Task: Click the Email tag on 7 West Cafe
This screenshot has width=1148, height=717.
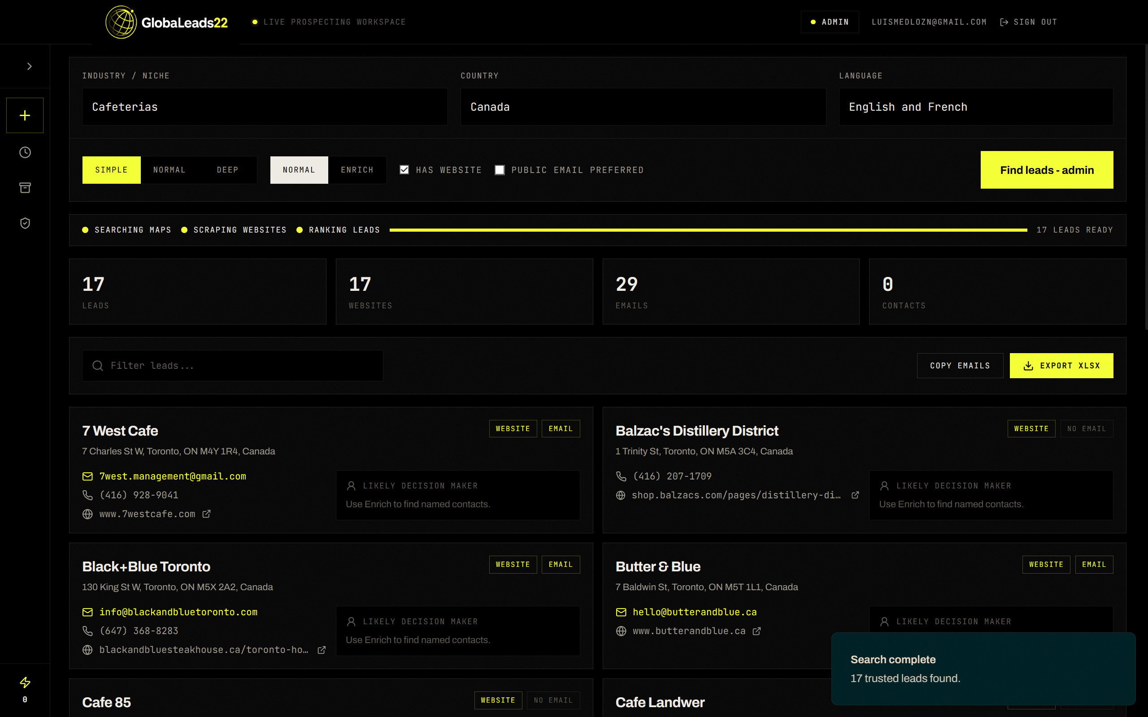Action: click(x=561, y=429)
